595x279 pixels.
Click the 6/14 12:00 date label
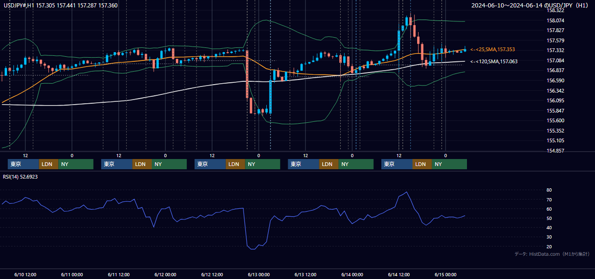coord(399,275)
